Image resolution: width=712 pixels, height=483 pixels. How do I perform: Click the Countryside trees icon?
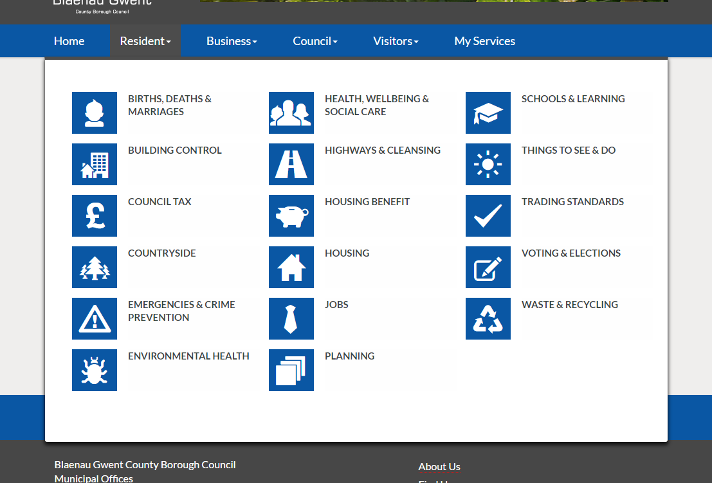coord(95,267)
